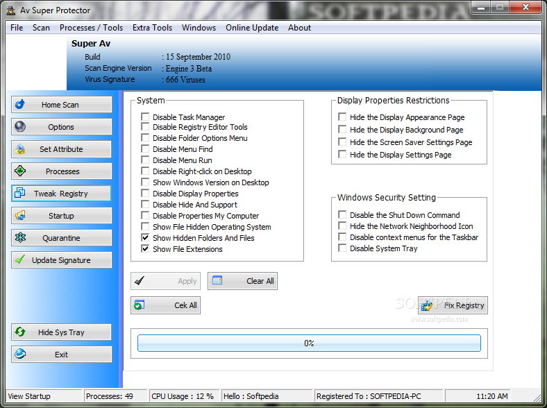Enable Hide the Network Neighborhood Icon
The image size is (547, 408).
342,226
